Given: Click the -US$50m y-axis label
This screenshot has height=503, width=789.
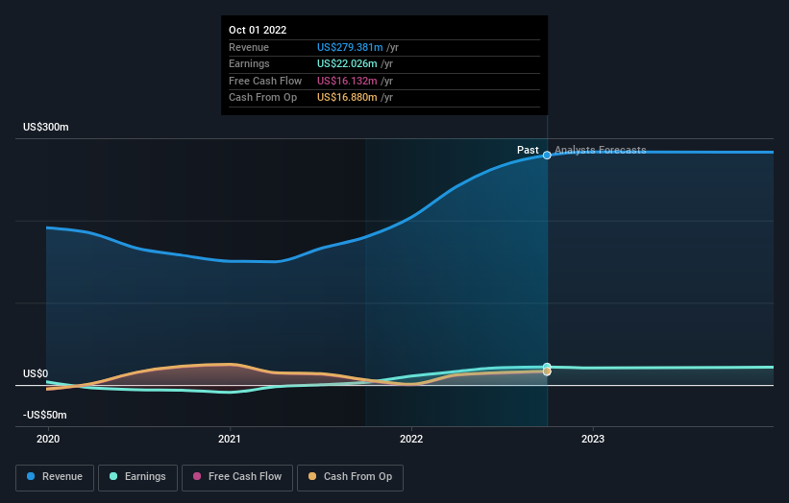Looking at the screenshot, I should 45,415.
